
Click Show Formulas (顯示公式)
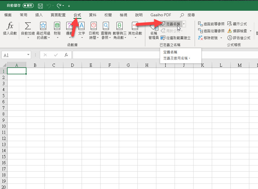coord(237,24)
